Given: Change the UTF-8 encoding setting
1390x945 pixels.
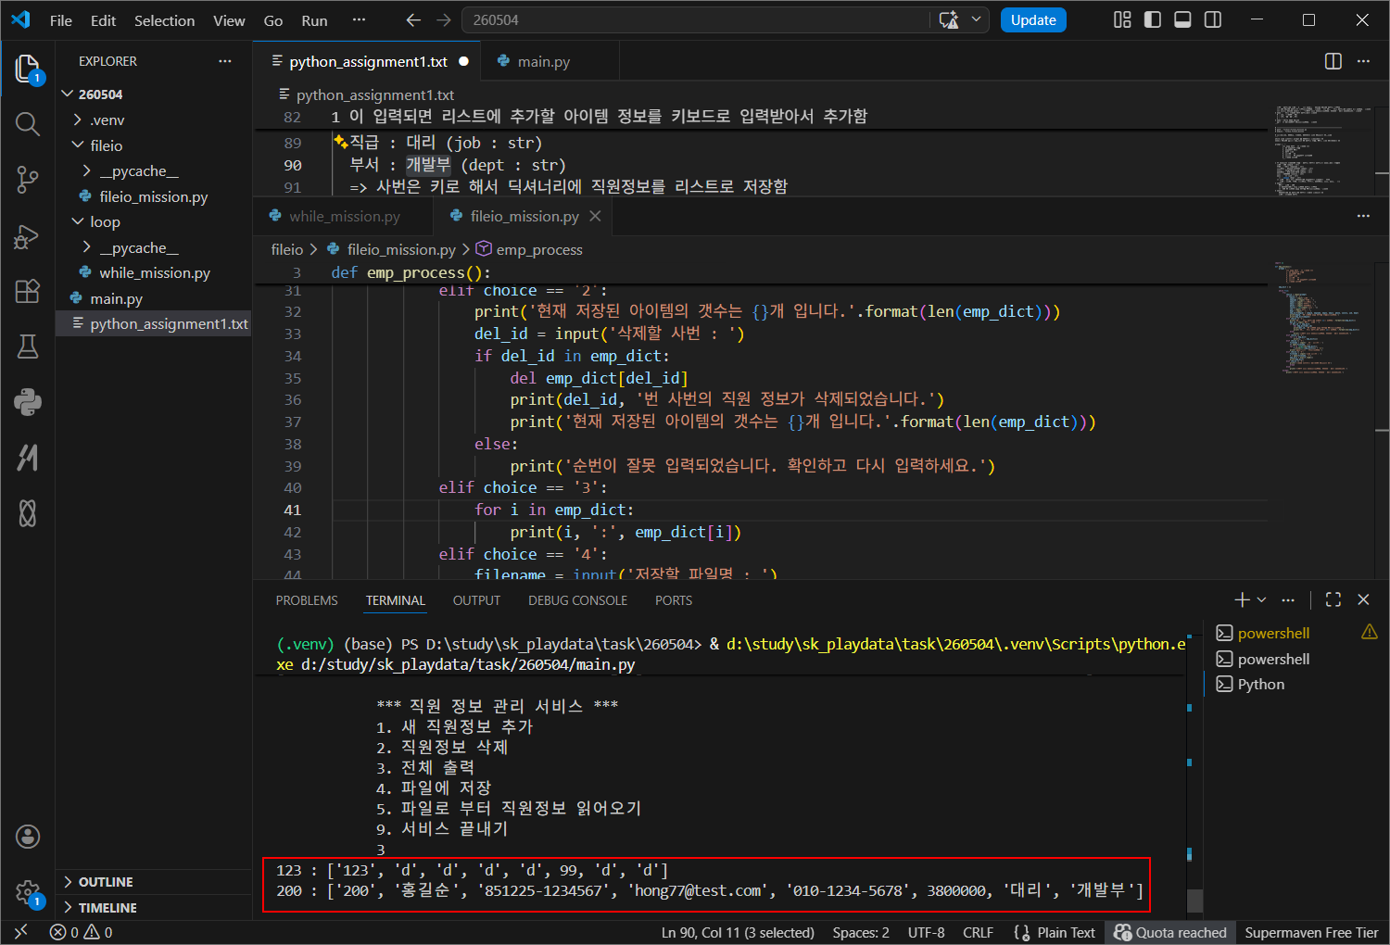Looking at the screenshot, I should click(926, 932).
